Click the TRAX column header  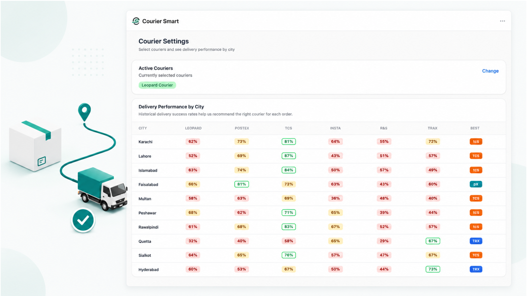click(432, 128)
